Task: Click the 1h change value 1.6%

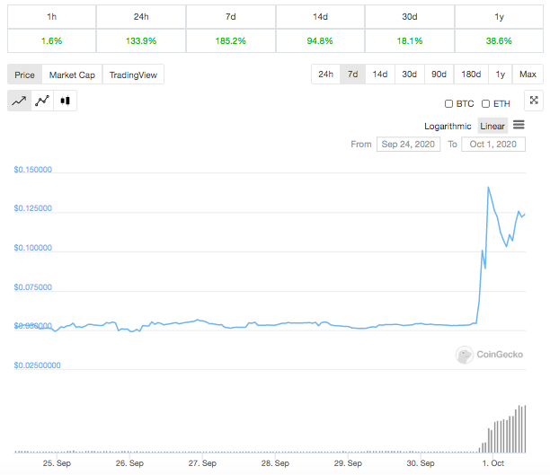Action: (x=51, y=41)
